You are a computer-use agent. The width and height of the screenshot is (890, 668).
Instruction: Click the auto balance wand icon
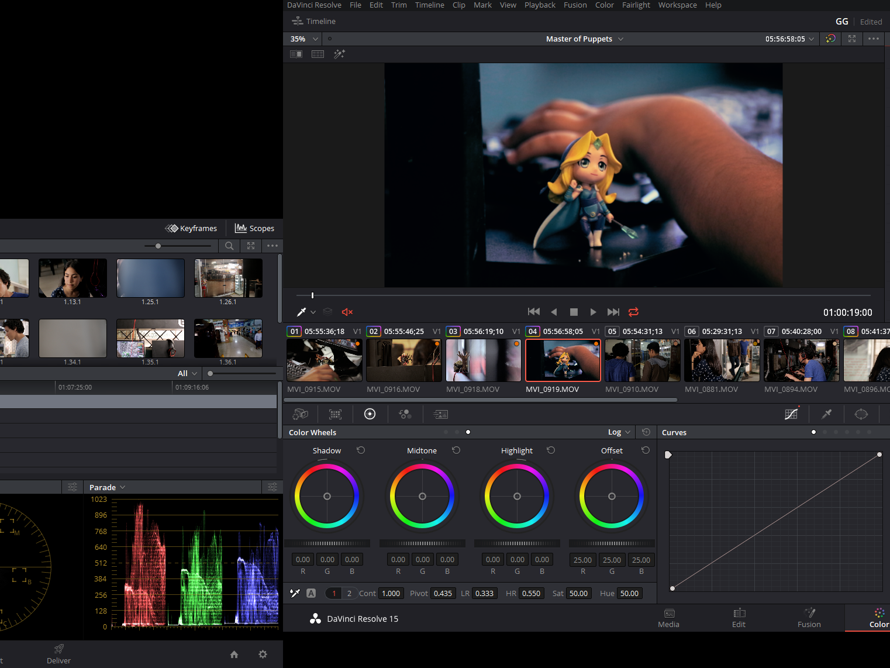point(295,593)
